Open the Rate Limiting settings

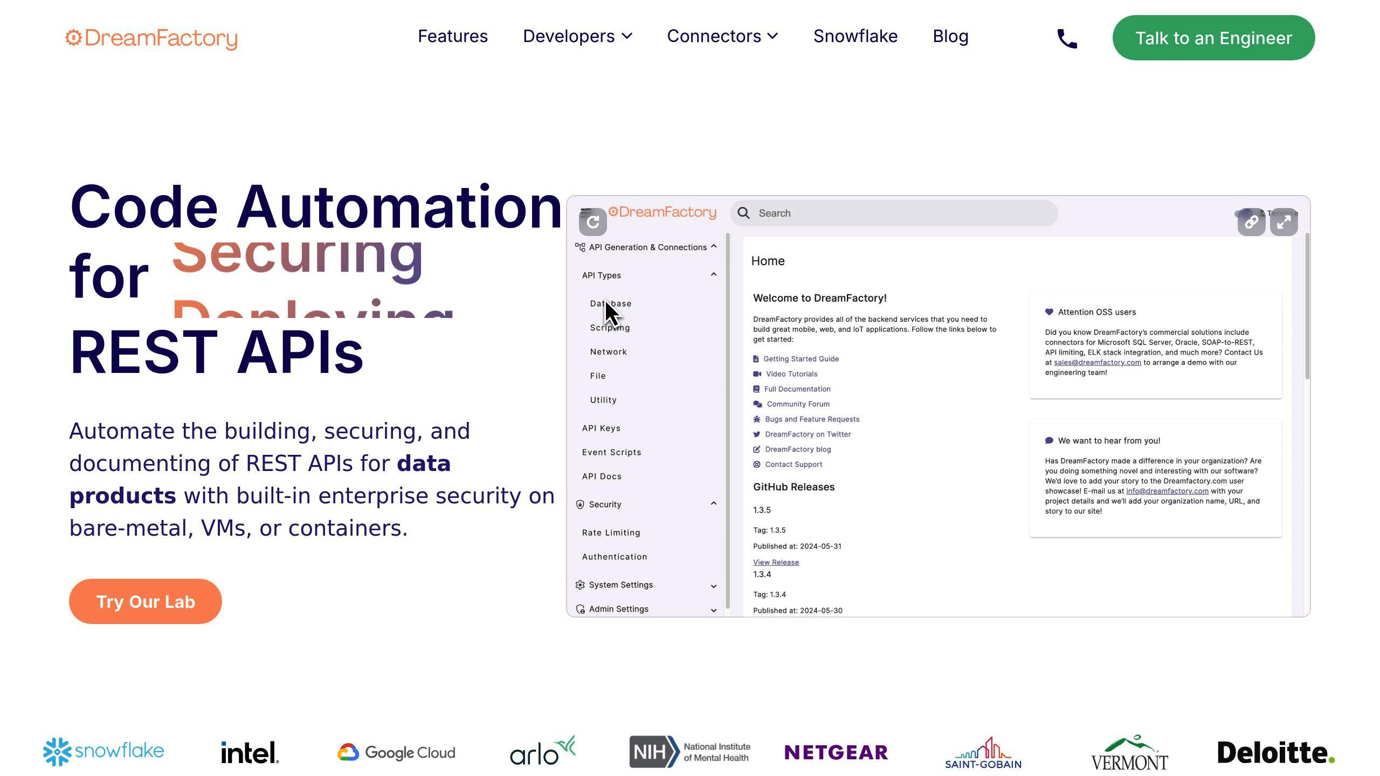pyautogui.click(x=610, y=532)
